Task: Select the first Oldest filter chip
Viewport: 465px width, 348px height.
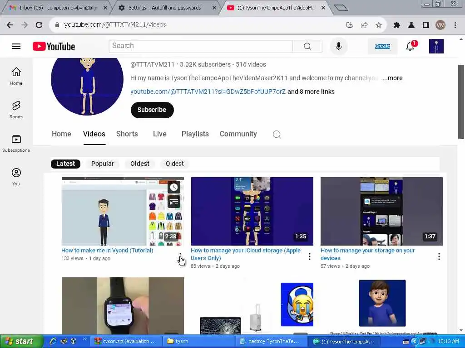Action: 140,164
